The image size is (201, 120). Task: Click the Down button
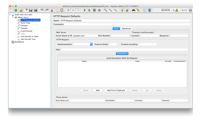click(159, 90)
